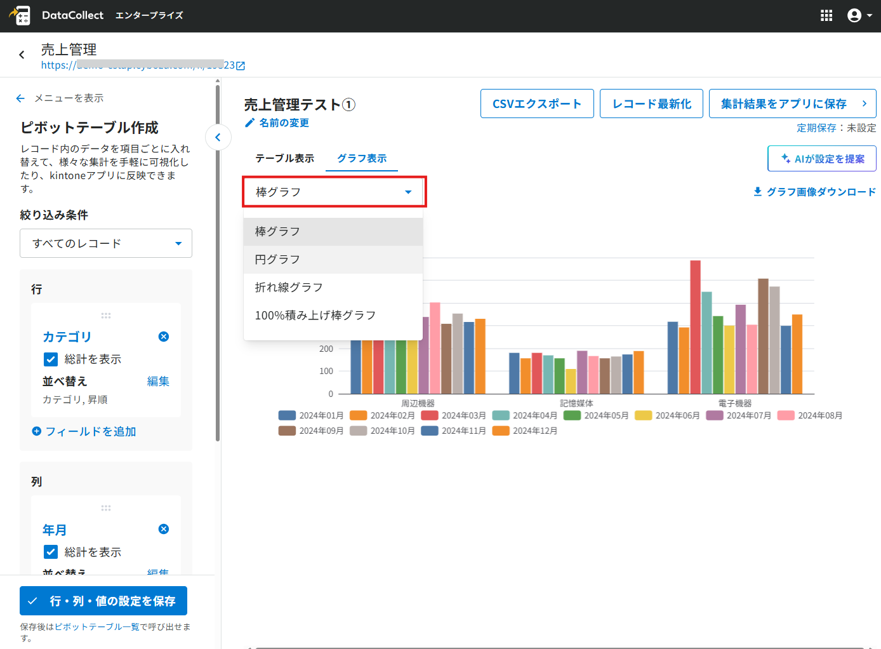
Task: Click the pencil 名前の変更 icon
Action: click(249, 123)
